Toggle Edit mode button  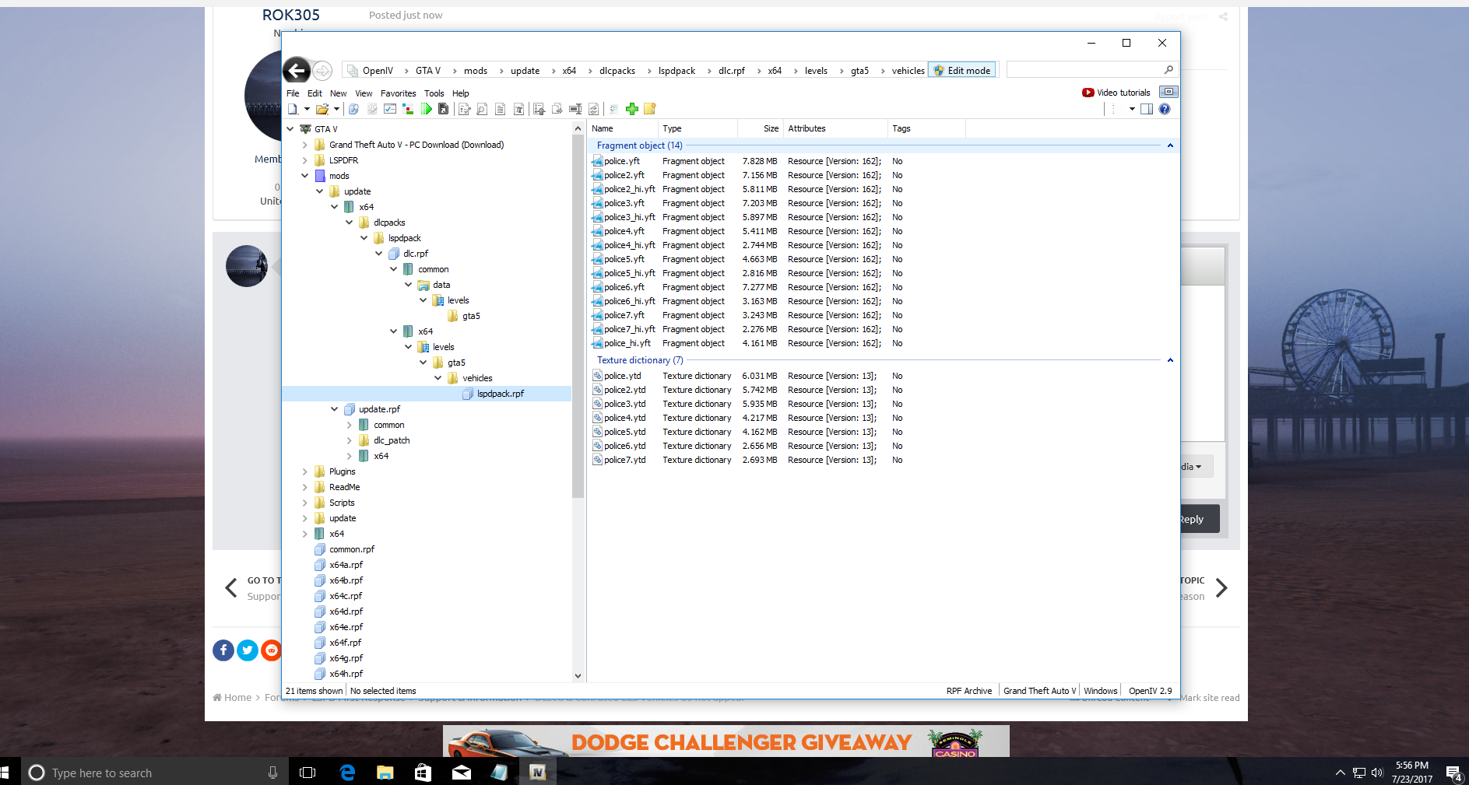tap(962, 71)
